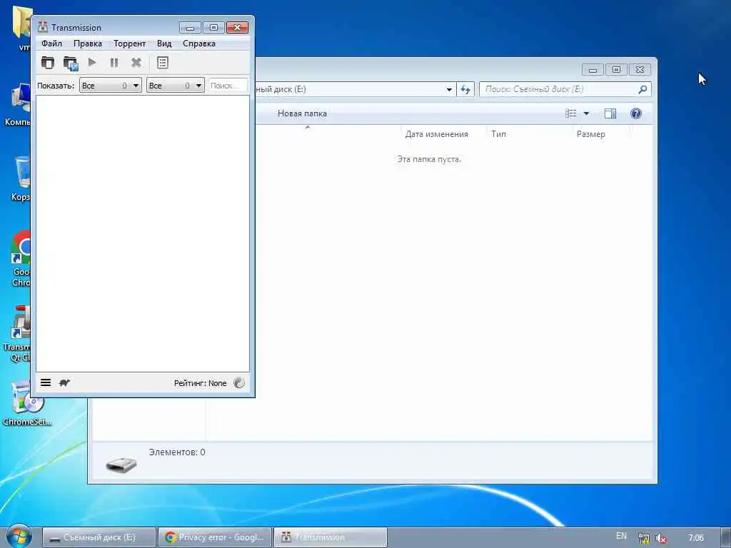Sort by Размер column header
This screenshot has height=548, width=731.
(590, 134)
